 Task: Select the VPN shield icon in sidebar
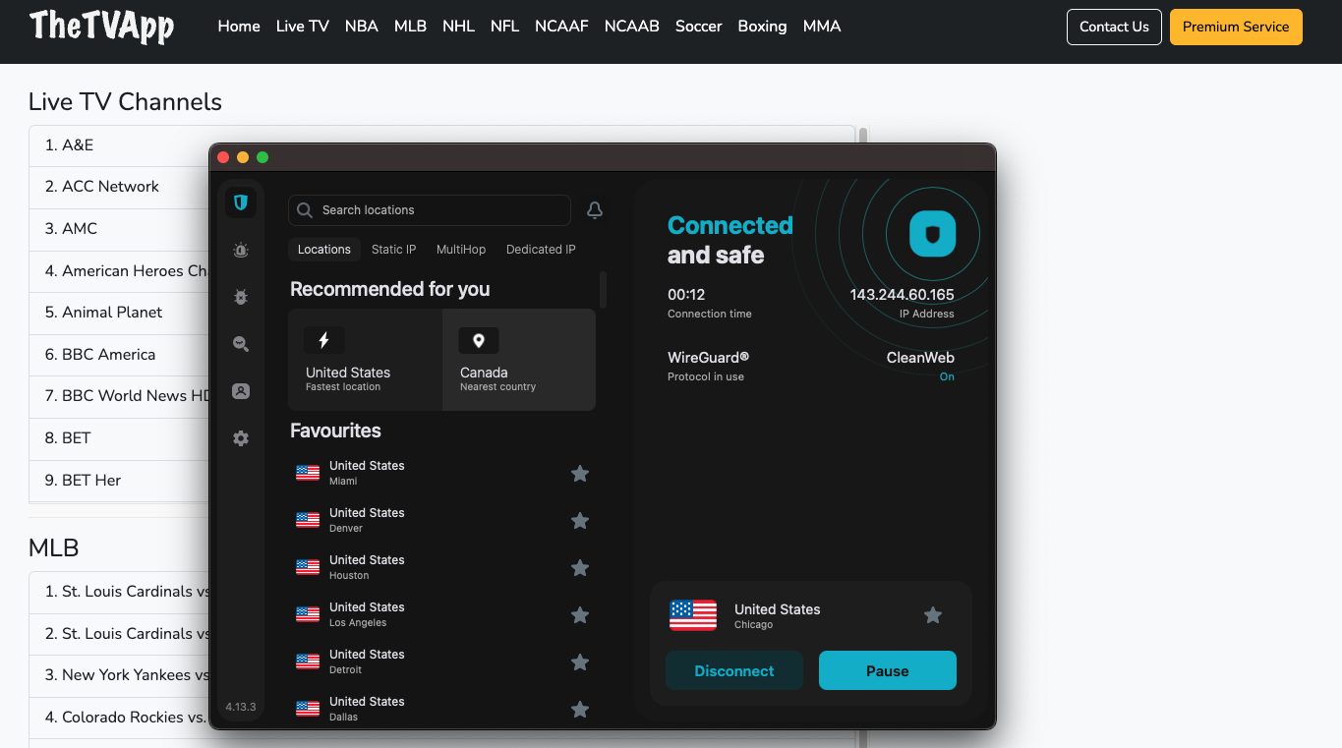click(x=240, y=201)
